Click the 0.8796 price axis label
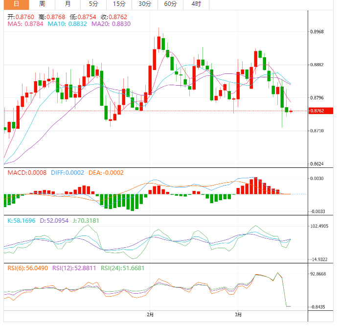 point(317,98)
